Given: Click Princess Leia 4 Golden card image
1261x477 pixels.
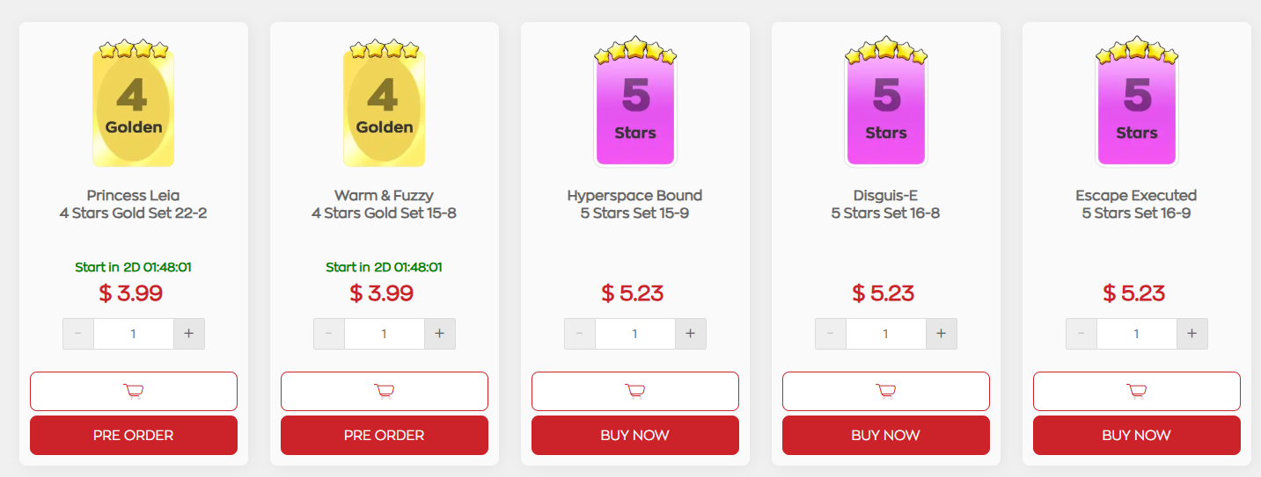Looking at the screenshot, I should (x=134, y=105).
